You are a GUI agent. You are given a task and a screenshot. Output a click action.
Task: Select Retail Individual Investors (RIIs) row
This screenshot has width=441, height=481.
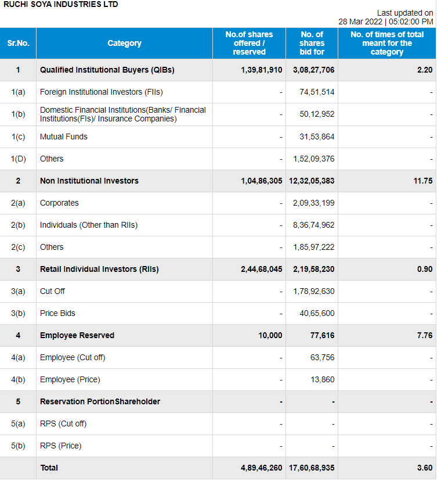[99, 269]
